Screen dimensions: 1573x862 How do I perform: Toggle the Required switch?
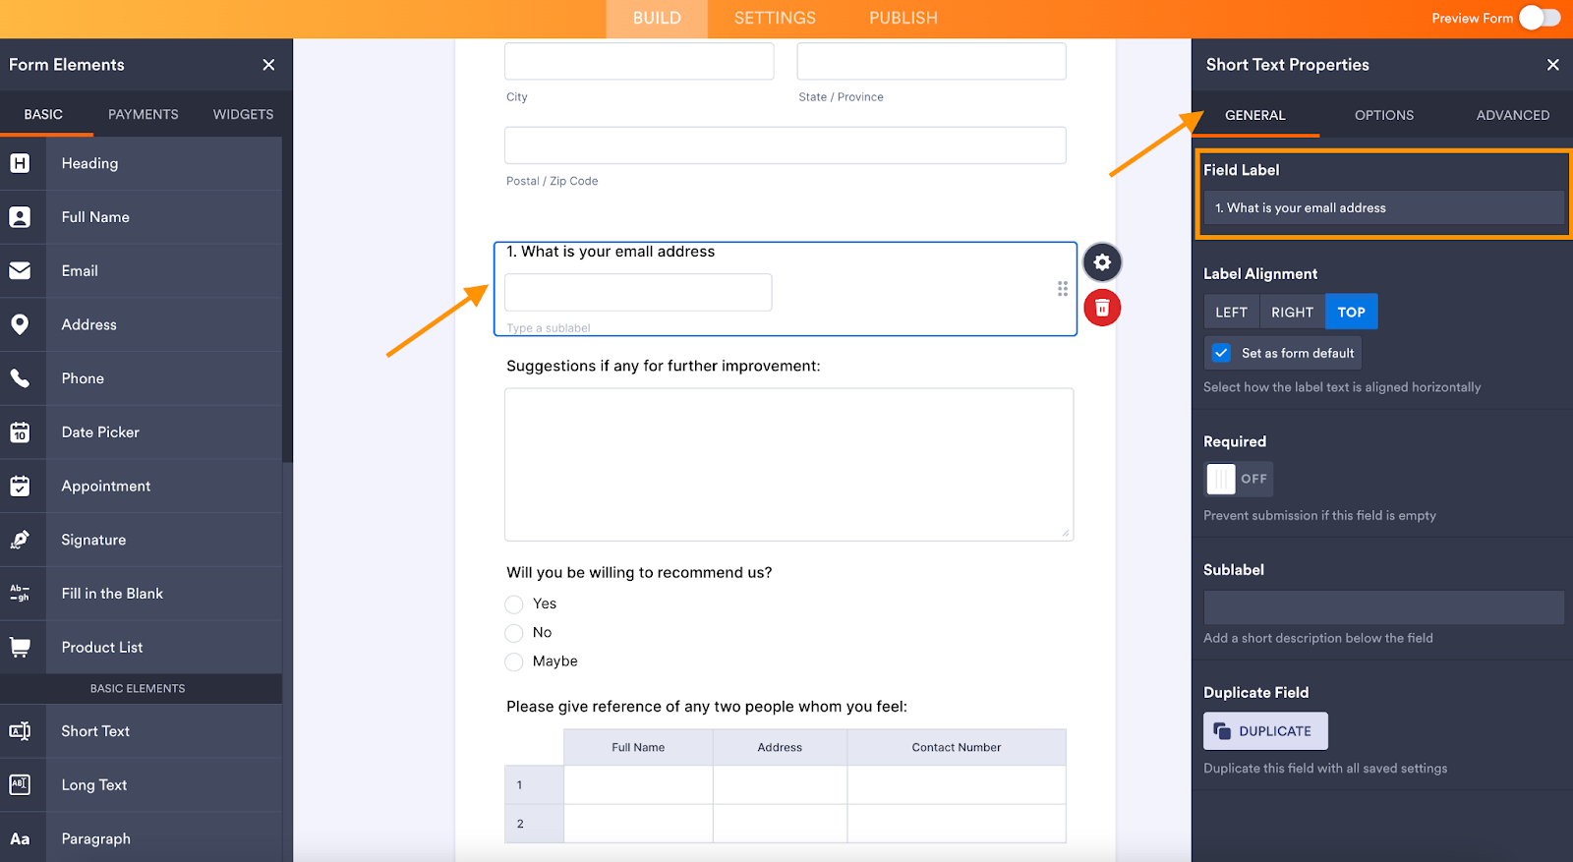tap(1239, 479)
